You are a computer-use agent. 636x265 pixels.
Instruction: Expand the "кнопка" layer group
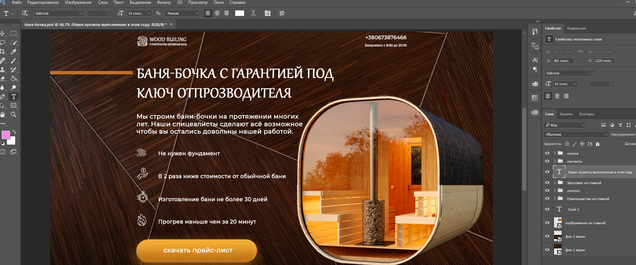coord(554,153)
